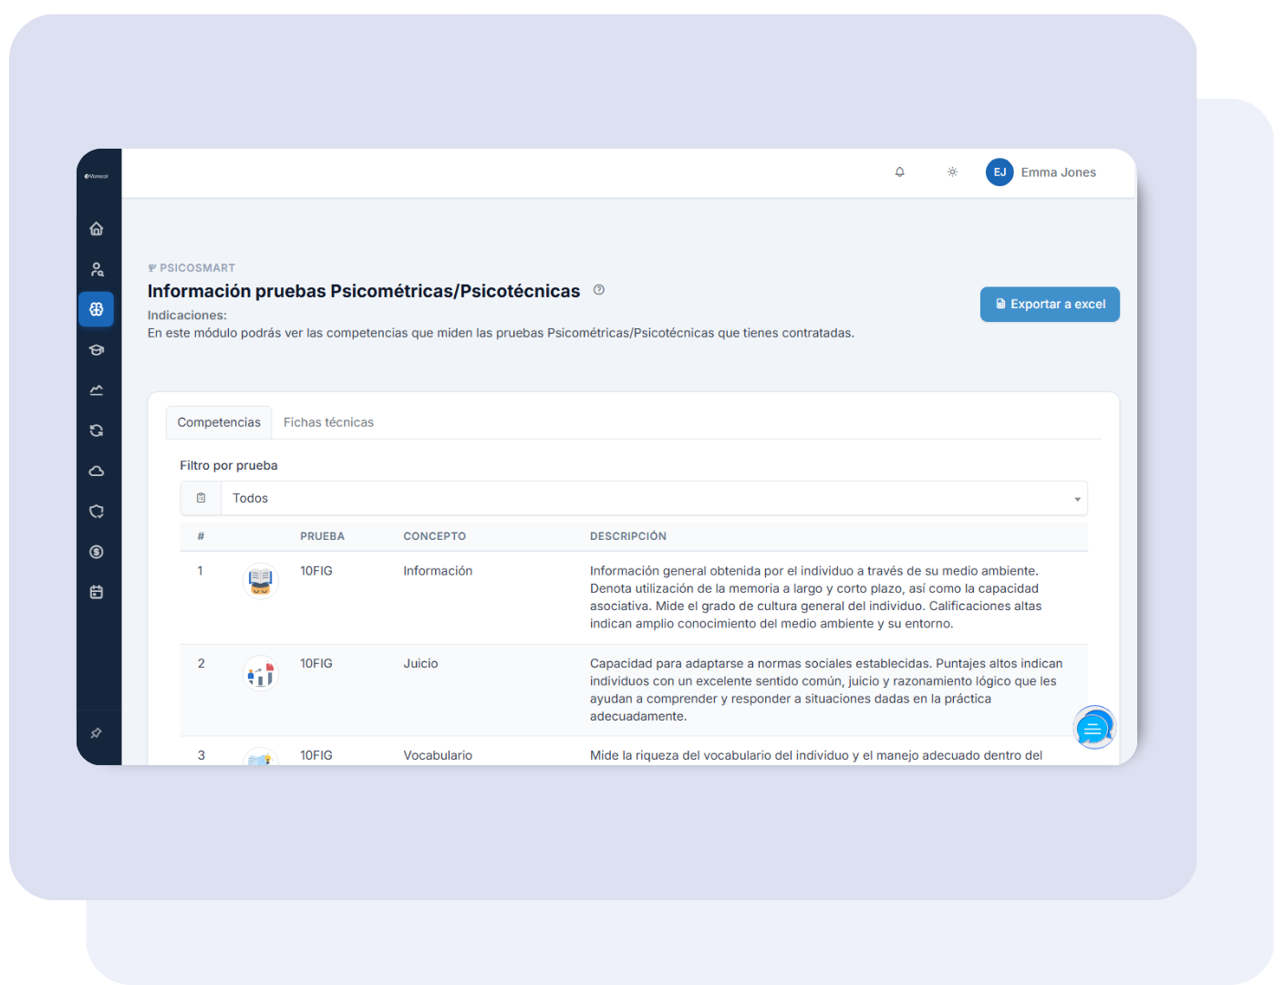The image size is (1284, 985).
Task: Open the cloud sidebar icon
Action: pos(97,471)
